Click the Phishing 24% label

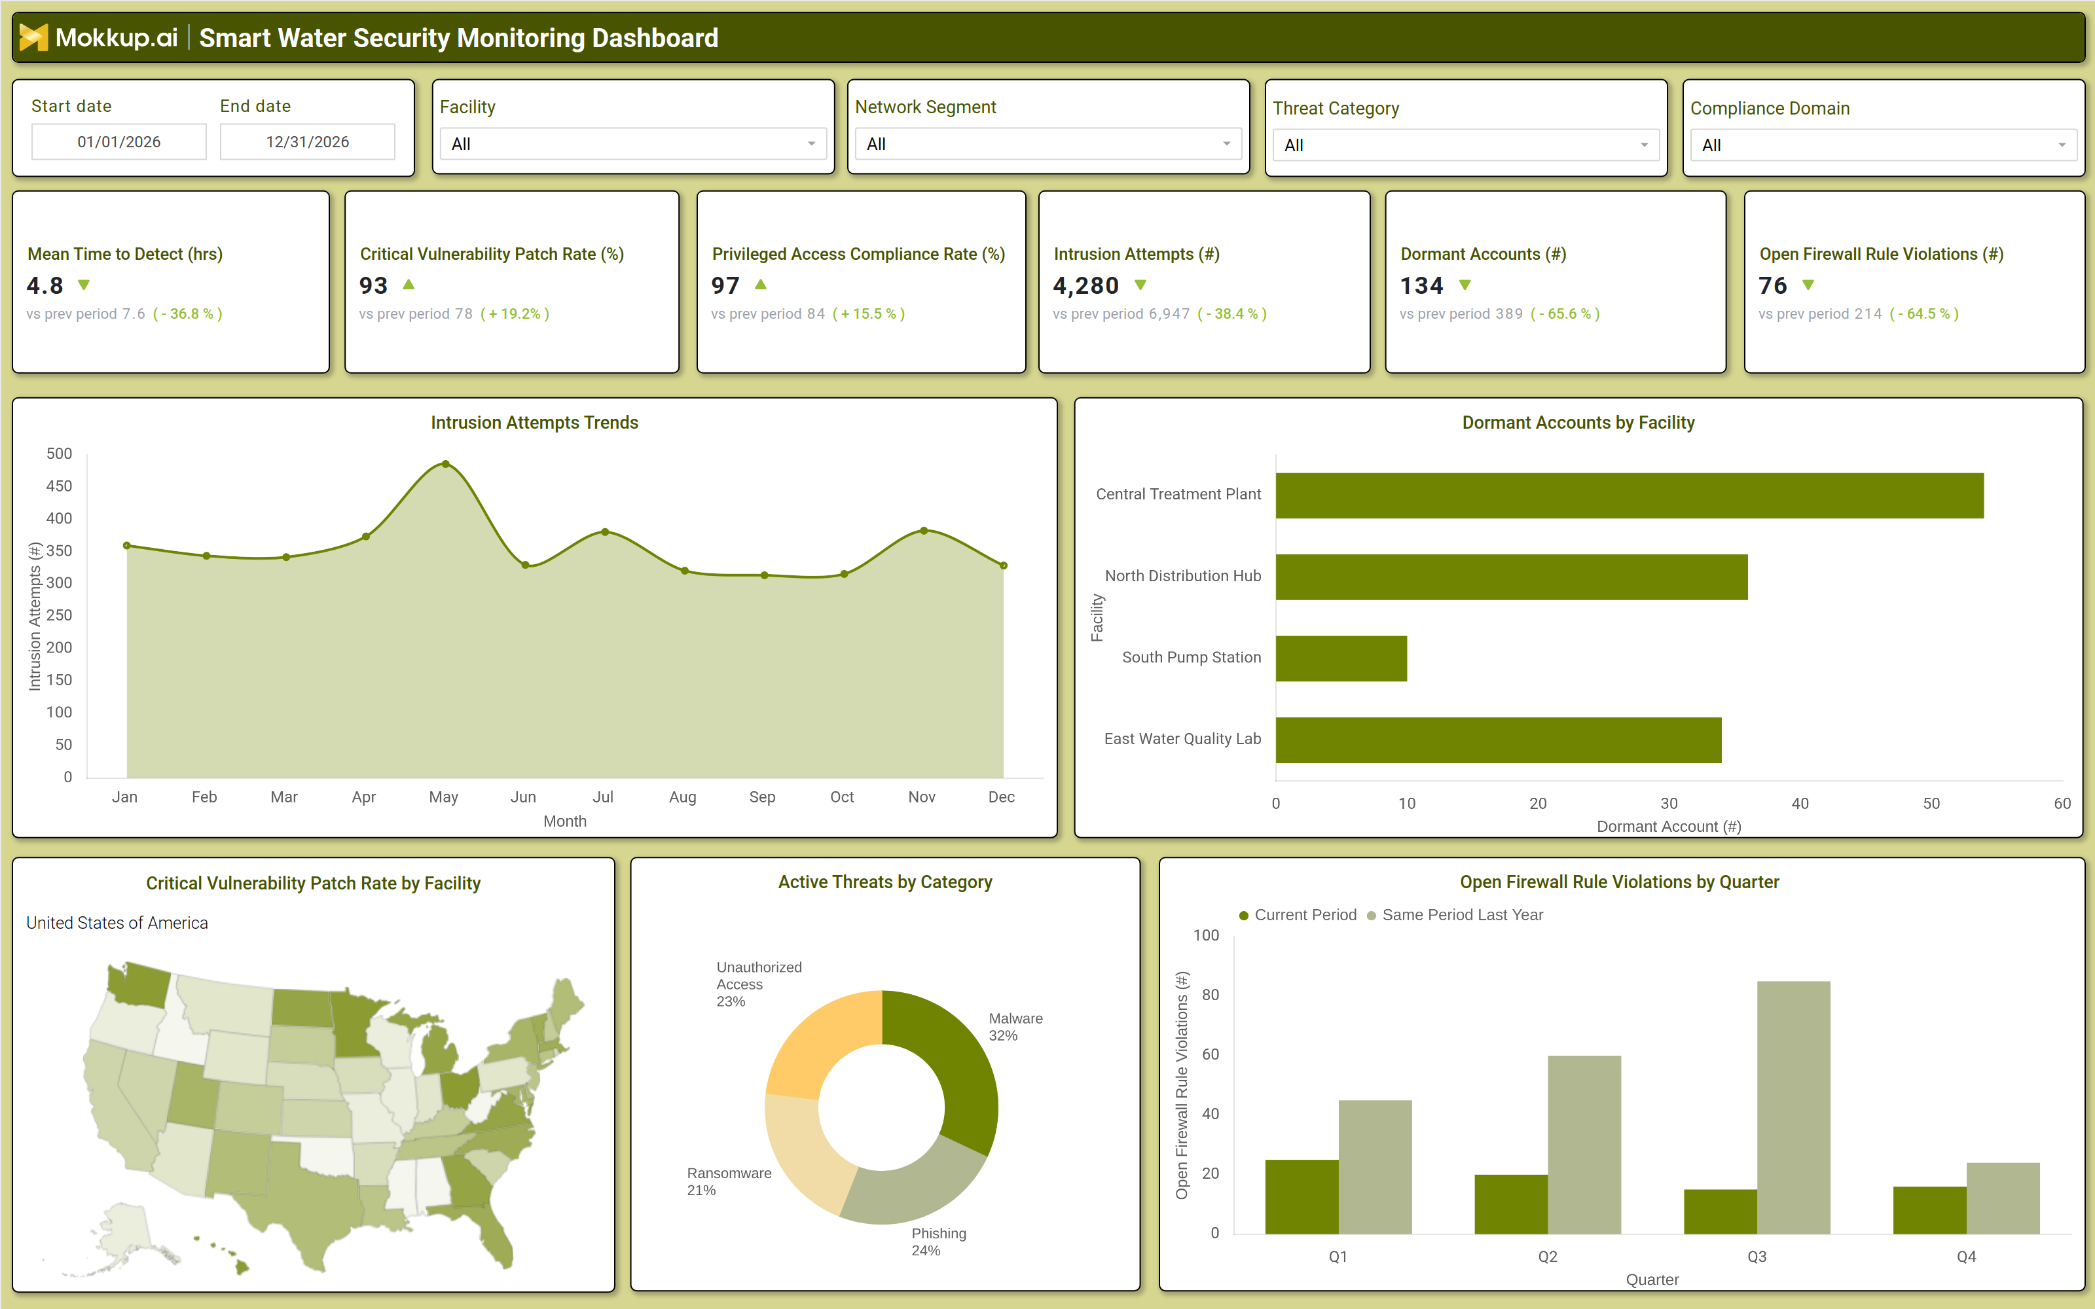[938, 1242]
